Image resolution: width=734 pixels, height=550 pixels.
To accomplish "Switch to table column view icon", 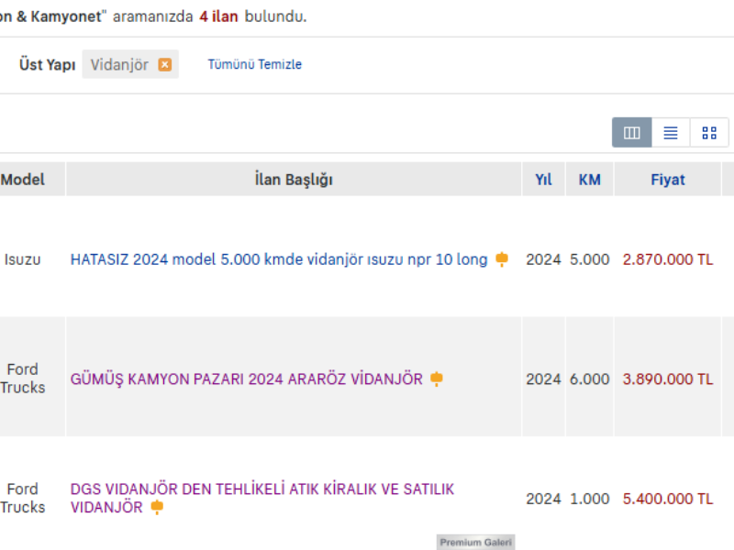I will coord(631,133).
